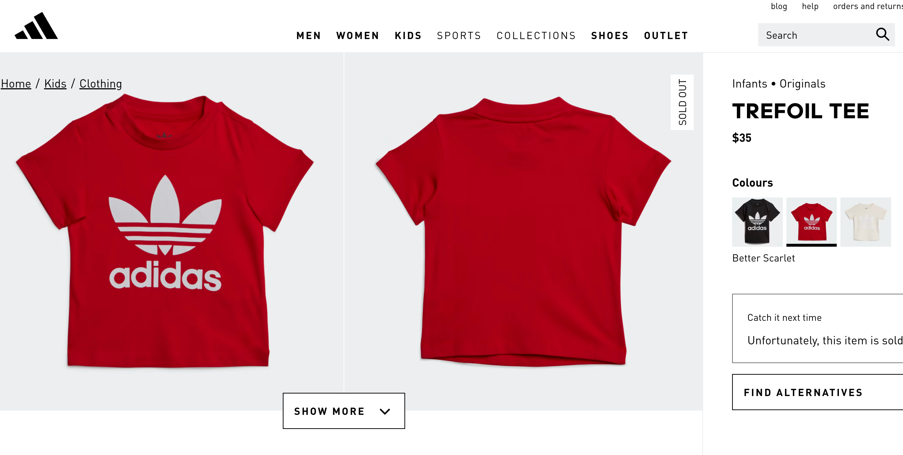The image size is (903, 455).
Task: Open the Kids breadcrumb link
Action: point(55,84)
